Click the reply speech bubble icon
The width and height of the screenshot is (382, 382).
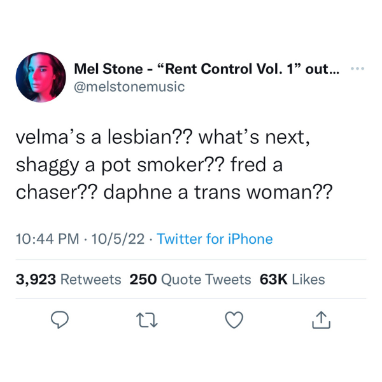pyautogui.click(x=60, y=320)
